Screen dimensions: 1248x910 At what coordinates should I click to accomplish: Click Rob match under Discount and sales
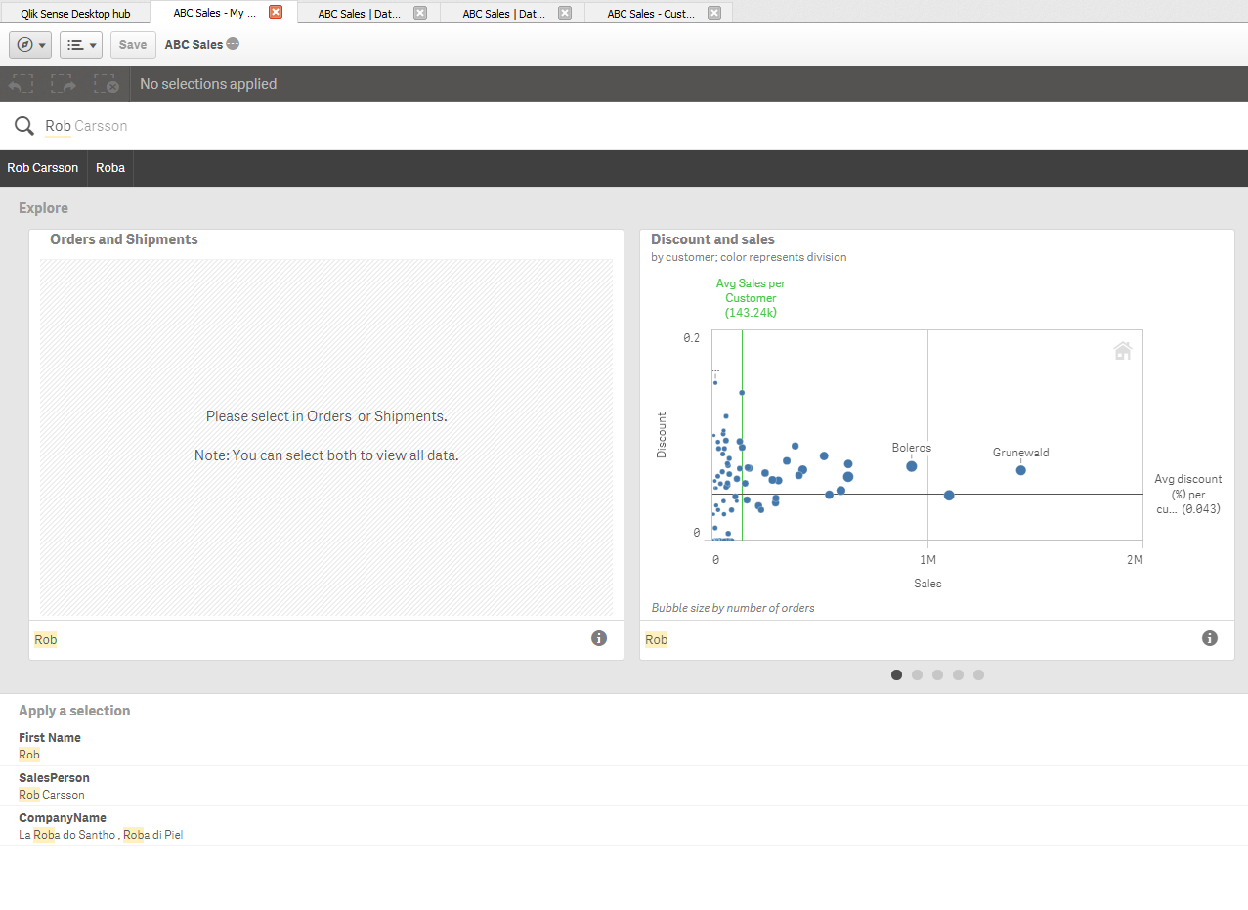[657, 640]
